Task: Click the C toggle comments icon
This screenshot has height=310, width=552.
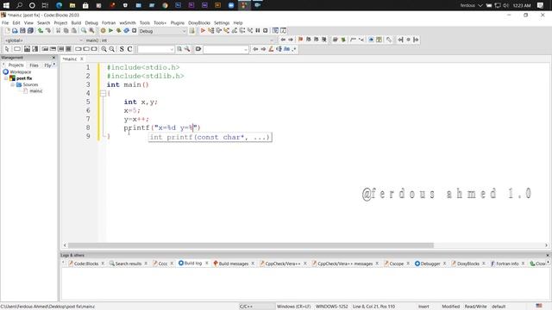Action: (129, 49)
